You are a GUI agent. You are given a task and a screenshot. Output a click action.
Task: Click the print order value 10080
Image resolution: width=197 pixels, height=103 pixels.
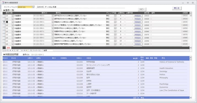[x=185, y=38]
